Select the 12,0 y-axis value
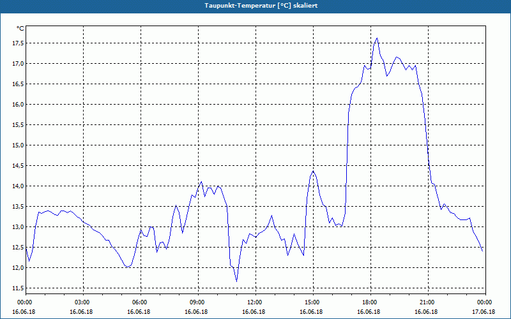This screenshot has width=511, height=319. (19, 267)
